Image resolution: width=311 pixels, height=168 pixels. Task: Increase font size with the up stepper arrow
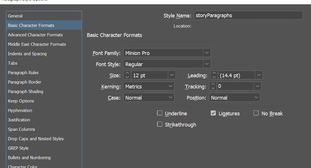tap(127, 73)
